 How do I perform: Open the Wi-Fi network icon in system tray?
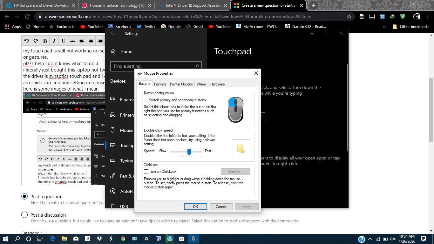pos(378,239)
